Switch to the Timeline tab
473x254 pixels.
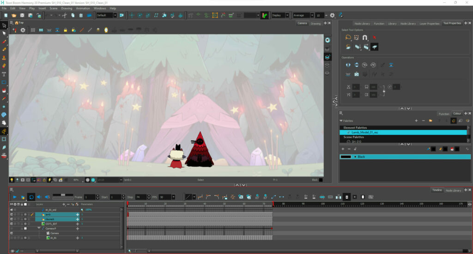pyautogui.click(x=437, y=190)
